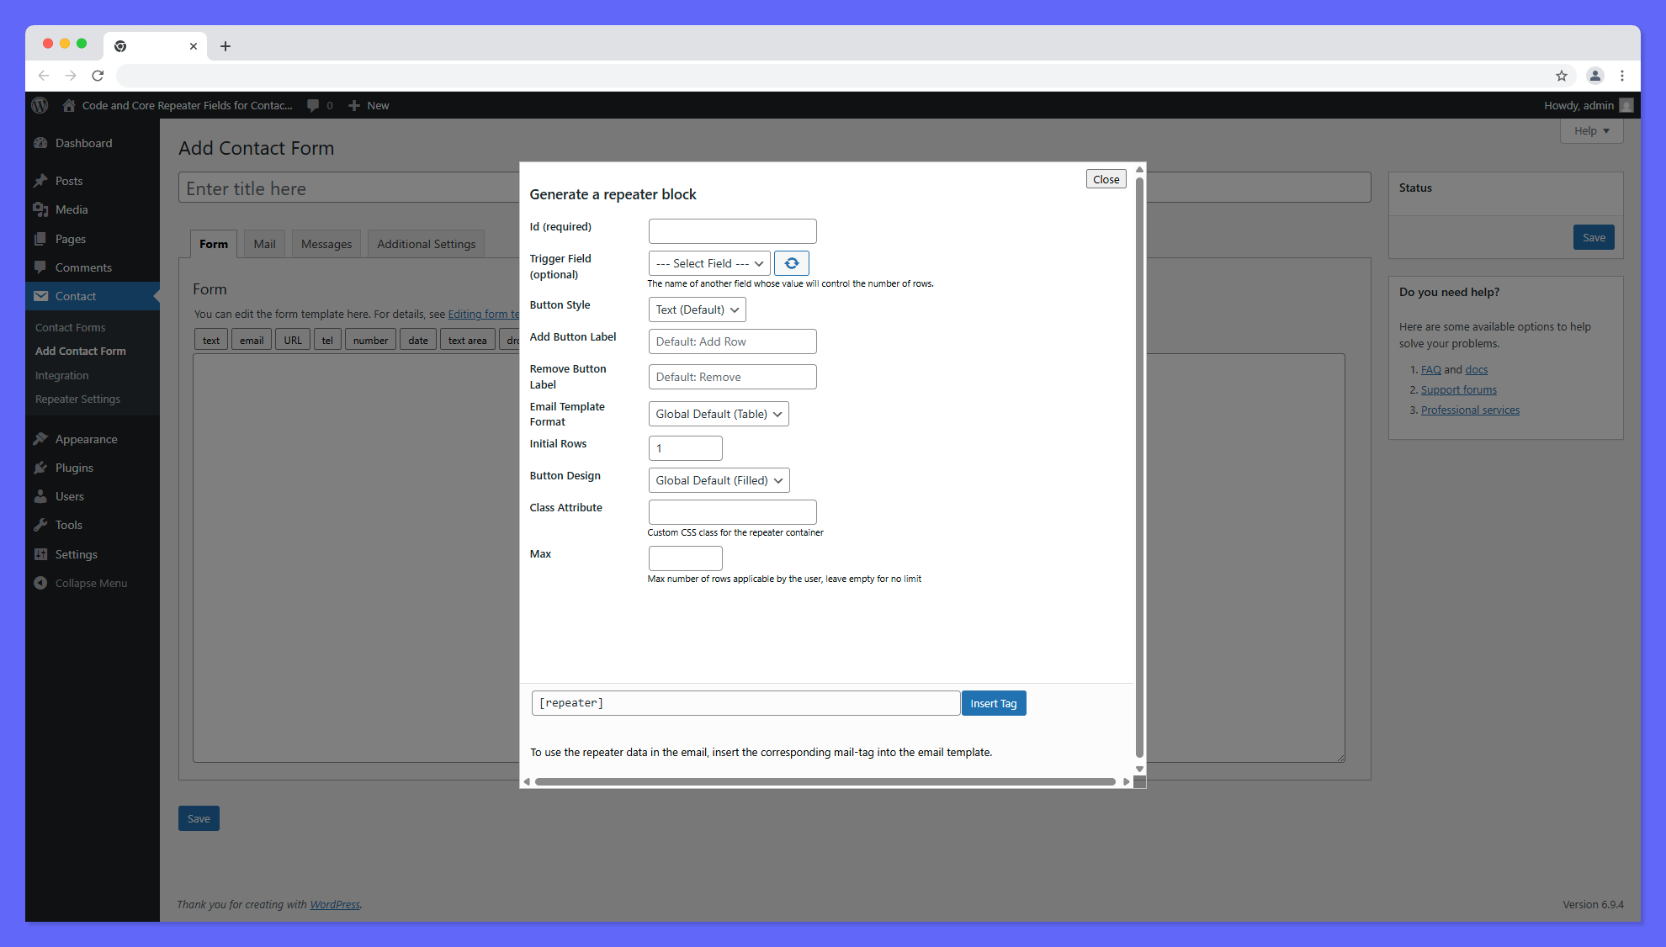
Task: Switch to the Mail tab
Action: [263, 243]
